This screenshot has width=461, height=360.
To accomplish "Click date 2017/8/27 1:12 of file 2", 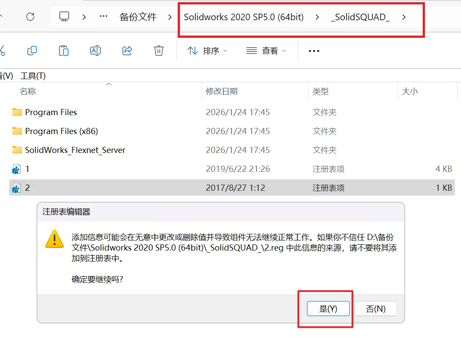I will 235,188.
